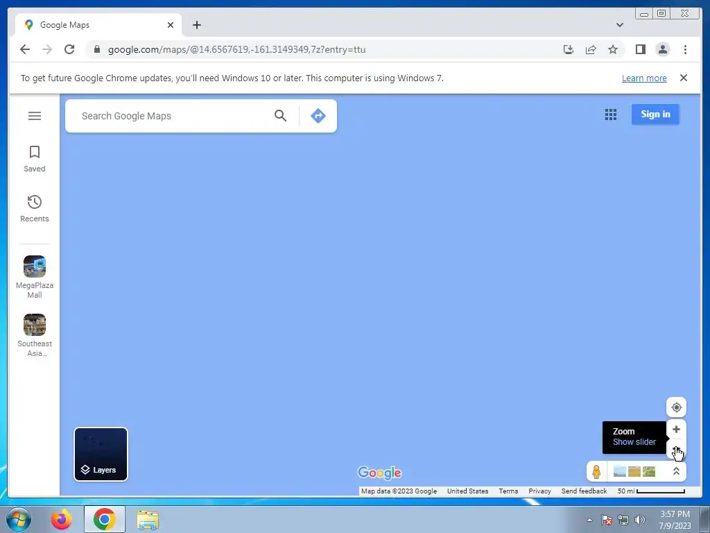Launch Firefox from the taskbar
The height and width of the screenshot is (533, 710).
pyautogui.click(x=62, y=519)
